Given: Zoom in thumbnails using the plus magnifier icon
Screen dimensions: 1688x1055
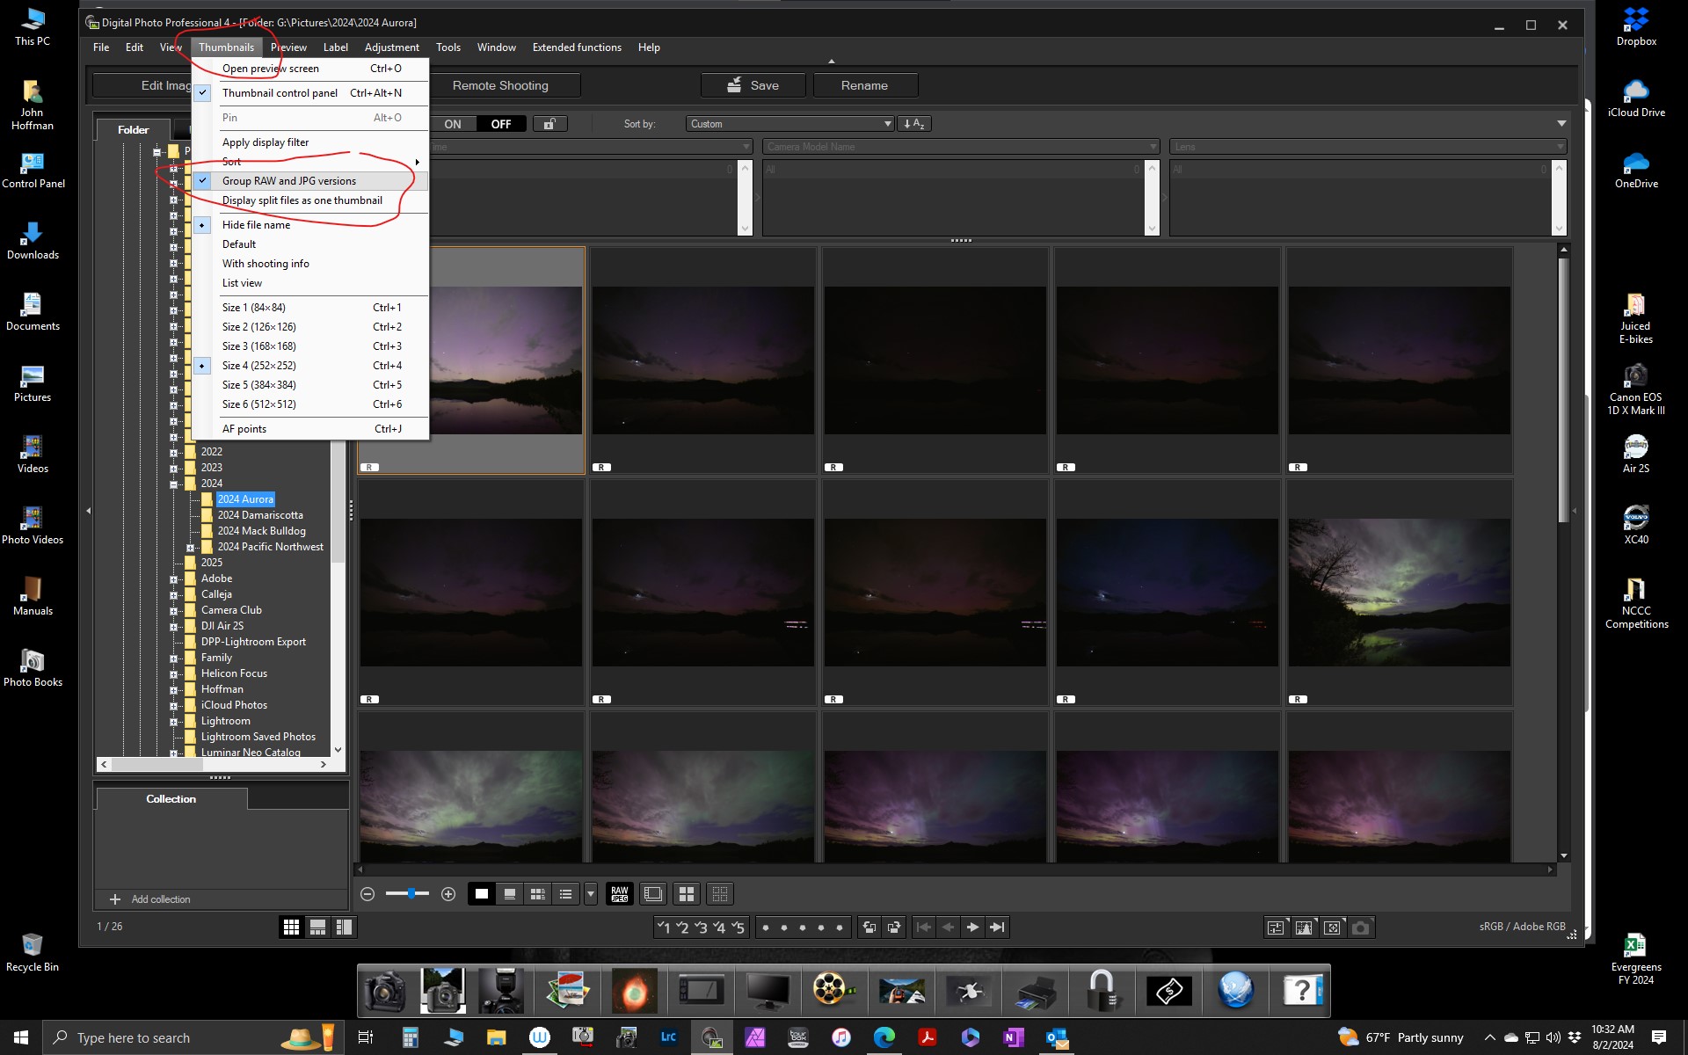Looking at the screenshot, I should tap(447, 894).
